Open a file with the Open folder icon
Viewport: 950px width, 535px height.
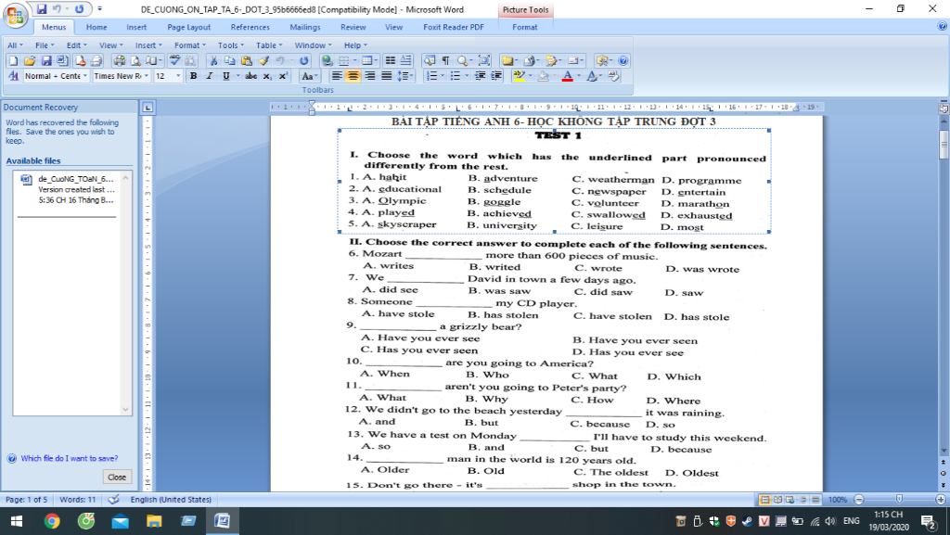30,60
